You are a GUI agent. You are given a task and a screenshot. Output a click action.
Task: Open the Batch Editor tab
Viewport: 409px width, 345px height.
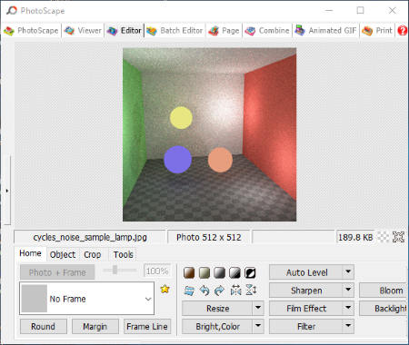(x=175, y=31)
